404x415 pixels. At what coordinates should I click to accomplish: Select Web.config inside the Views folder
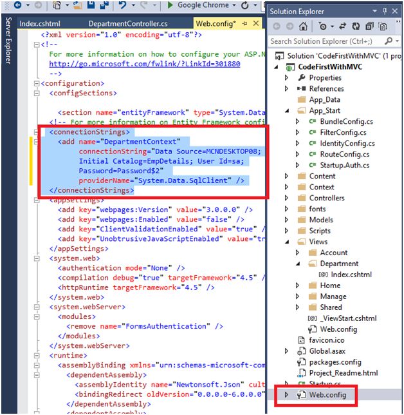pyautogui.click(x=338, y=329)
